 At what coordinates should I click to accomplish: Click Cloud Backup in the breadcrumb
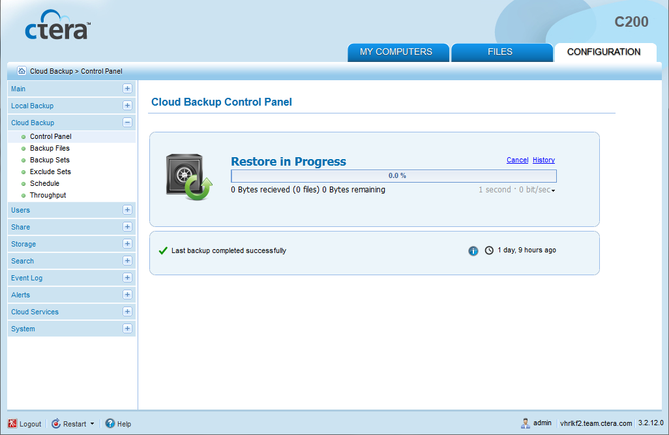coord(52,71)
